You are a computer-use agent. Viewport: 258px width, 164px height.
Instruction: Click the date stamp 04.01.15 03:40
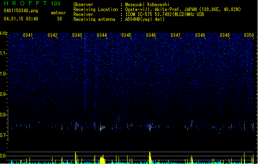coord(21,19)
